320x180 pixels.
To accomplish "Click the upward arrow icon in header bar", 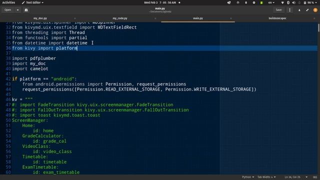I will [x=299, y=10].
